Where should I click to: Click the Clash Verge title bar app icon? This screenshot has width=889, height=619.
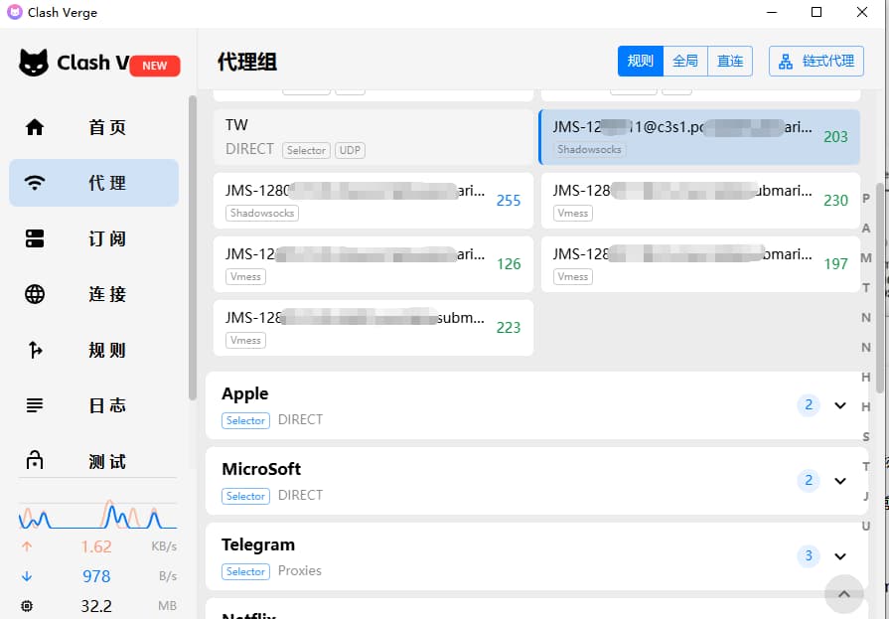[14, 12]
